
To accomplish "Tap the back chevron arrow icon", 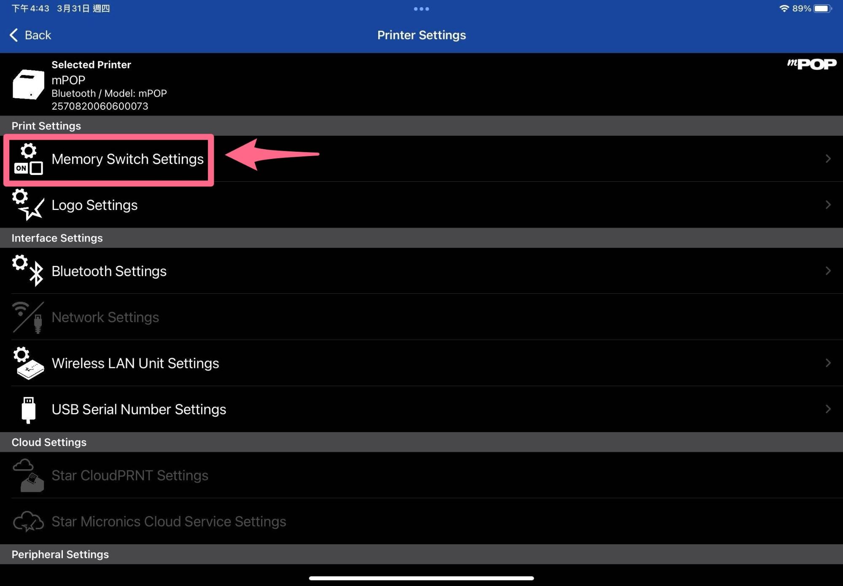I will tap(14, 35).
